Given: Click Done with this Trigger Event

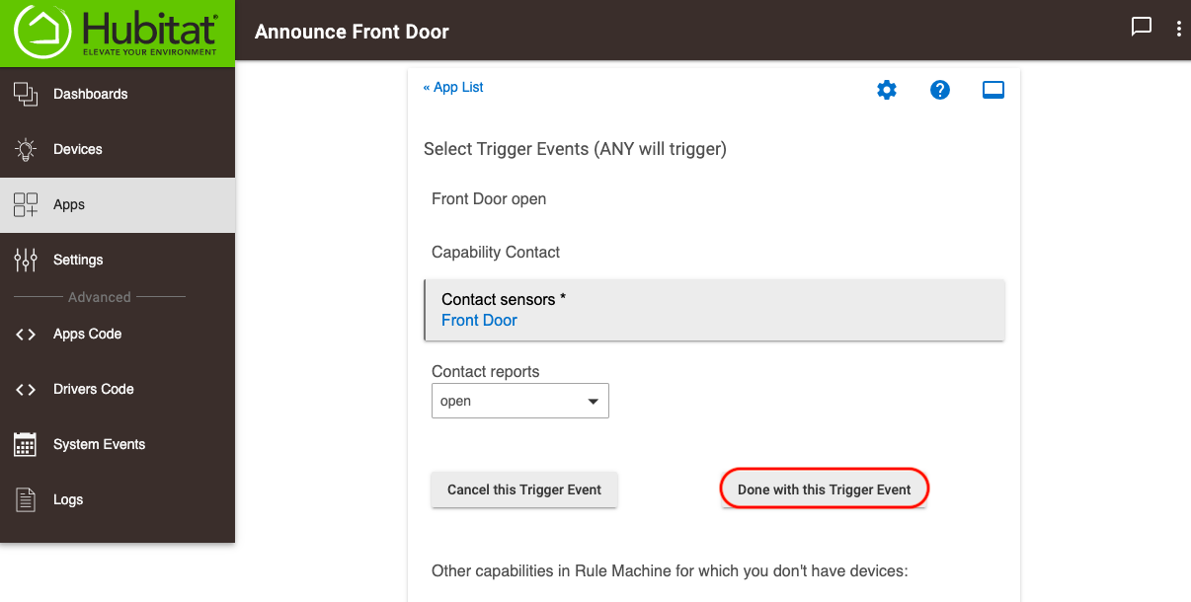Looking at the screenshot, I should (x=825, y=489).
